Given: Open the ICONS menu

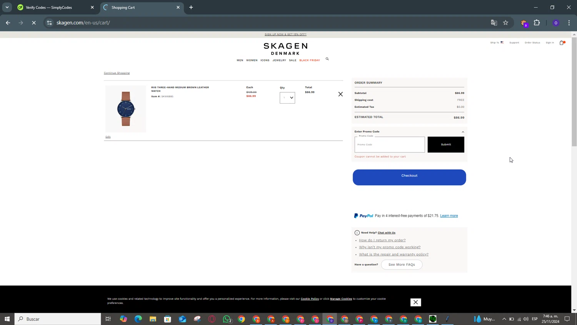Looking at the screenshot, I should [265, 60].
